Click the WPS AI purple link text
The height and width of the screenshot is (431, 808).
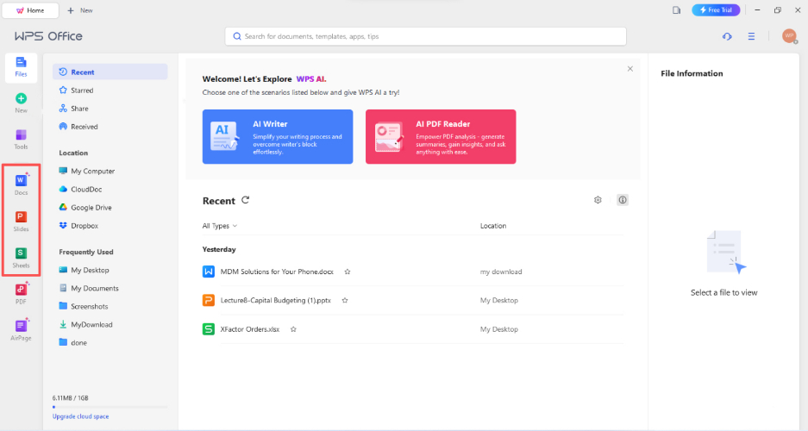tap(311, 79)
